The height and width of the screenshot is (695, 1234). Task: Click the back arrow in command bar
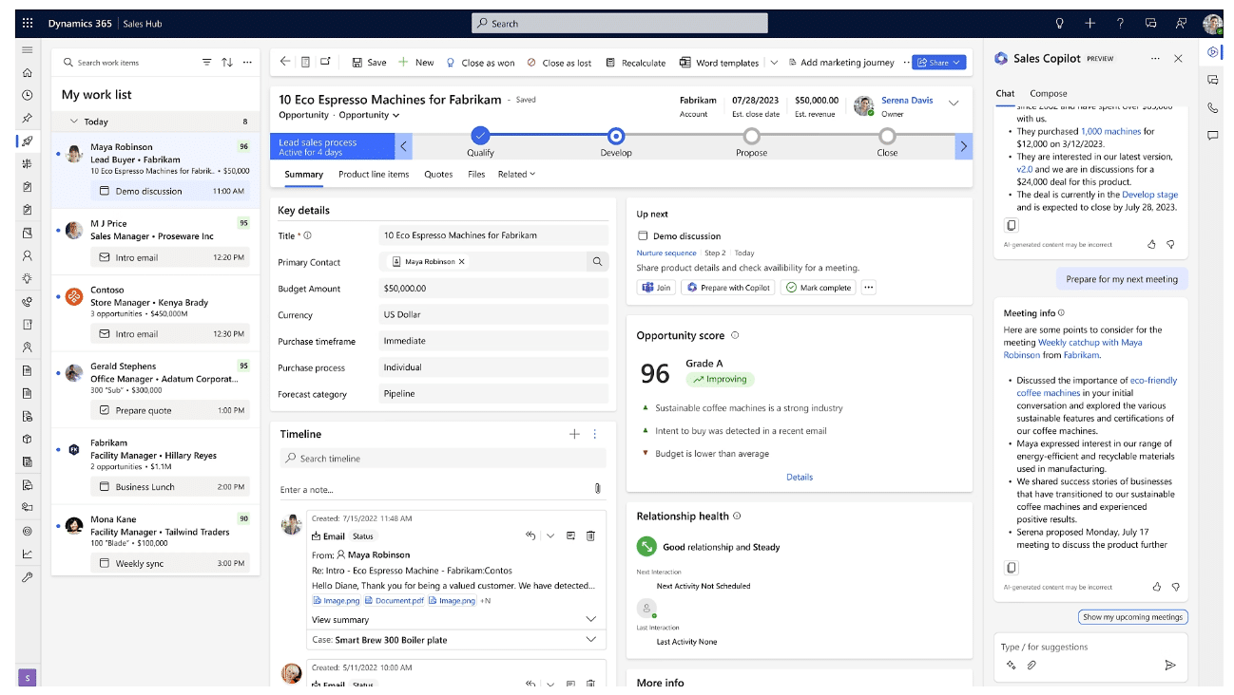(285, 62)
